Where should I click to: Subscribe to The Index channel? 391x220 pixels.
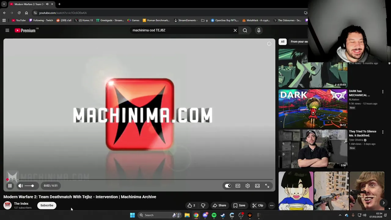pos(47,205)
